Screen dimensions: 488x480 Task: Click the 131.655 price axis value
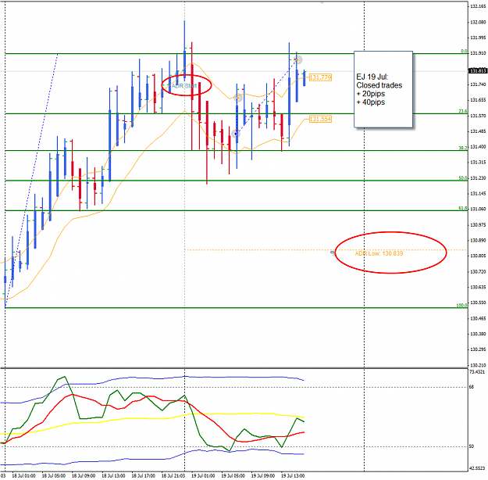point(478,100)
